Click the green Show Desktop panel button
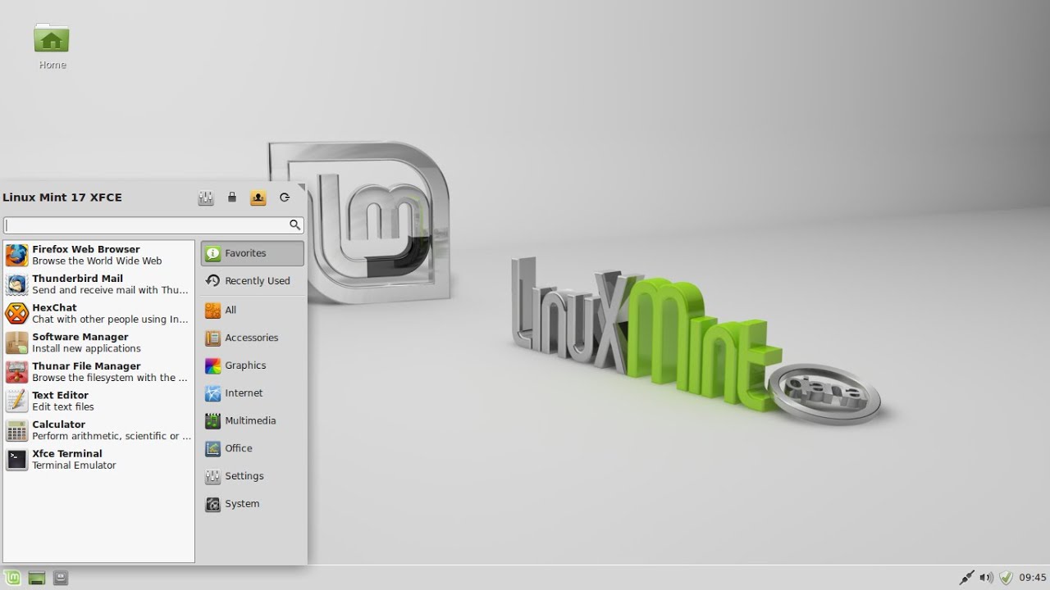1050x590 pixels. point(36,578)
